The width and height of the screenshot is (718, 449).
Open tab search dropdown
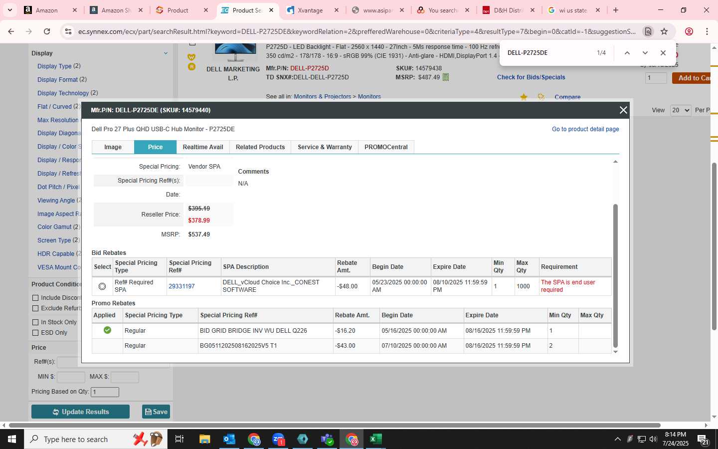click(9, 10)
